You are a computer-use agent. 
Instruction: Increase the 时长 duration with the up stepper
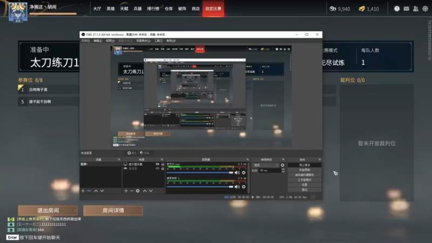point(283,170)
